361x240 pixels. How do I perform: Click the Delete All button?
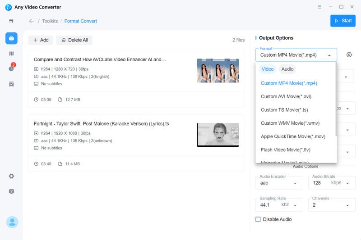(x=74, y=40)
